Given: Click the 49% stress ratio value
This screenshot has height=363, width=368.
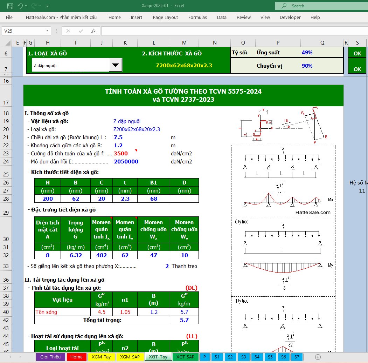Looking at the screenshot, I should pos(307,53).
